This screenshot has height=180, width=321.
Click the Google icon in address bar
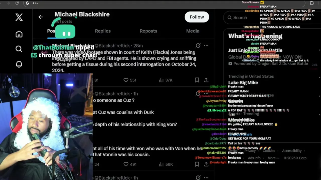27,3
